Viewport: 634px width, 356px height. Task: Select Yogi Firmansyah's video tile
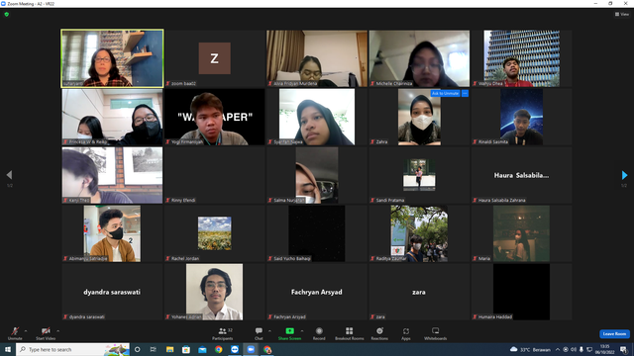[214, 117]
